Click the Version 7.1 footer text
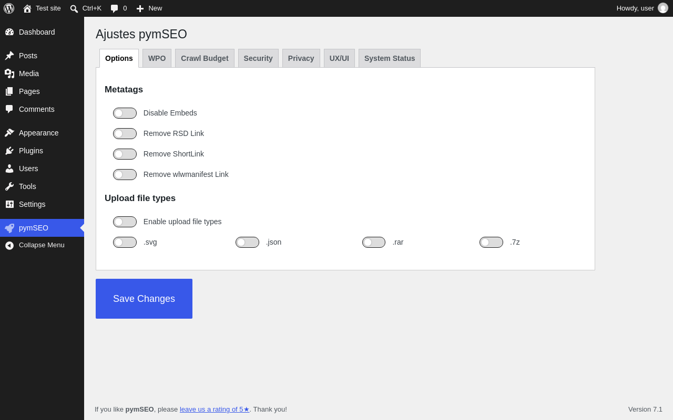Image resolution: width=673 pixels, height=420 pixels. (645, 409)
